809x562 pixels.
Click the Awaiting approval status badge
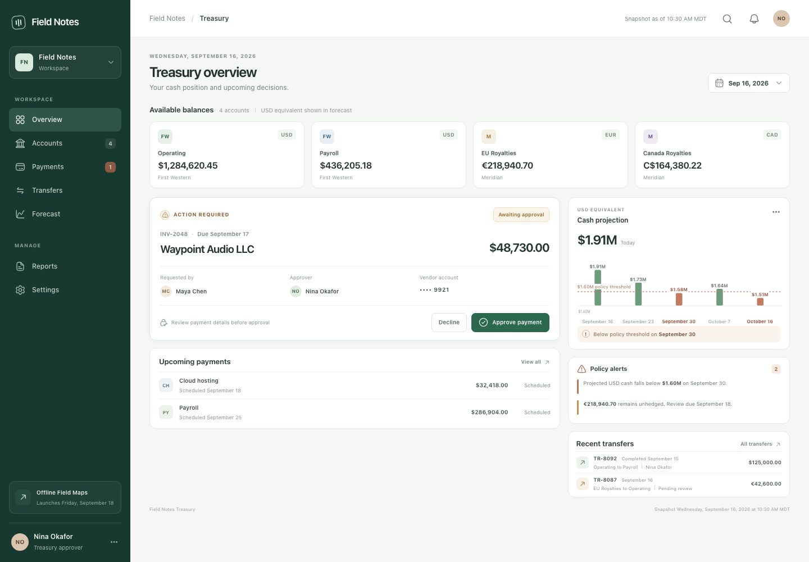tap(521, 215)
